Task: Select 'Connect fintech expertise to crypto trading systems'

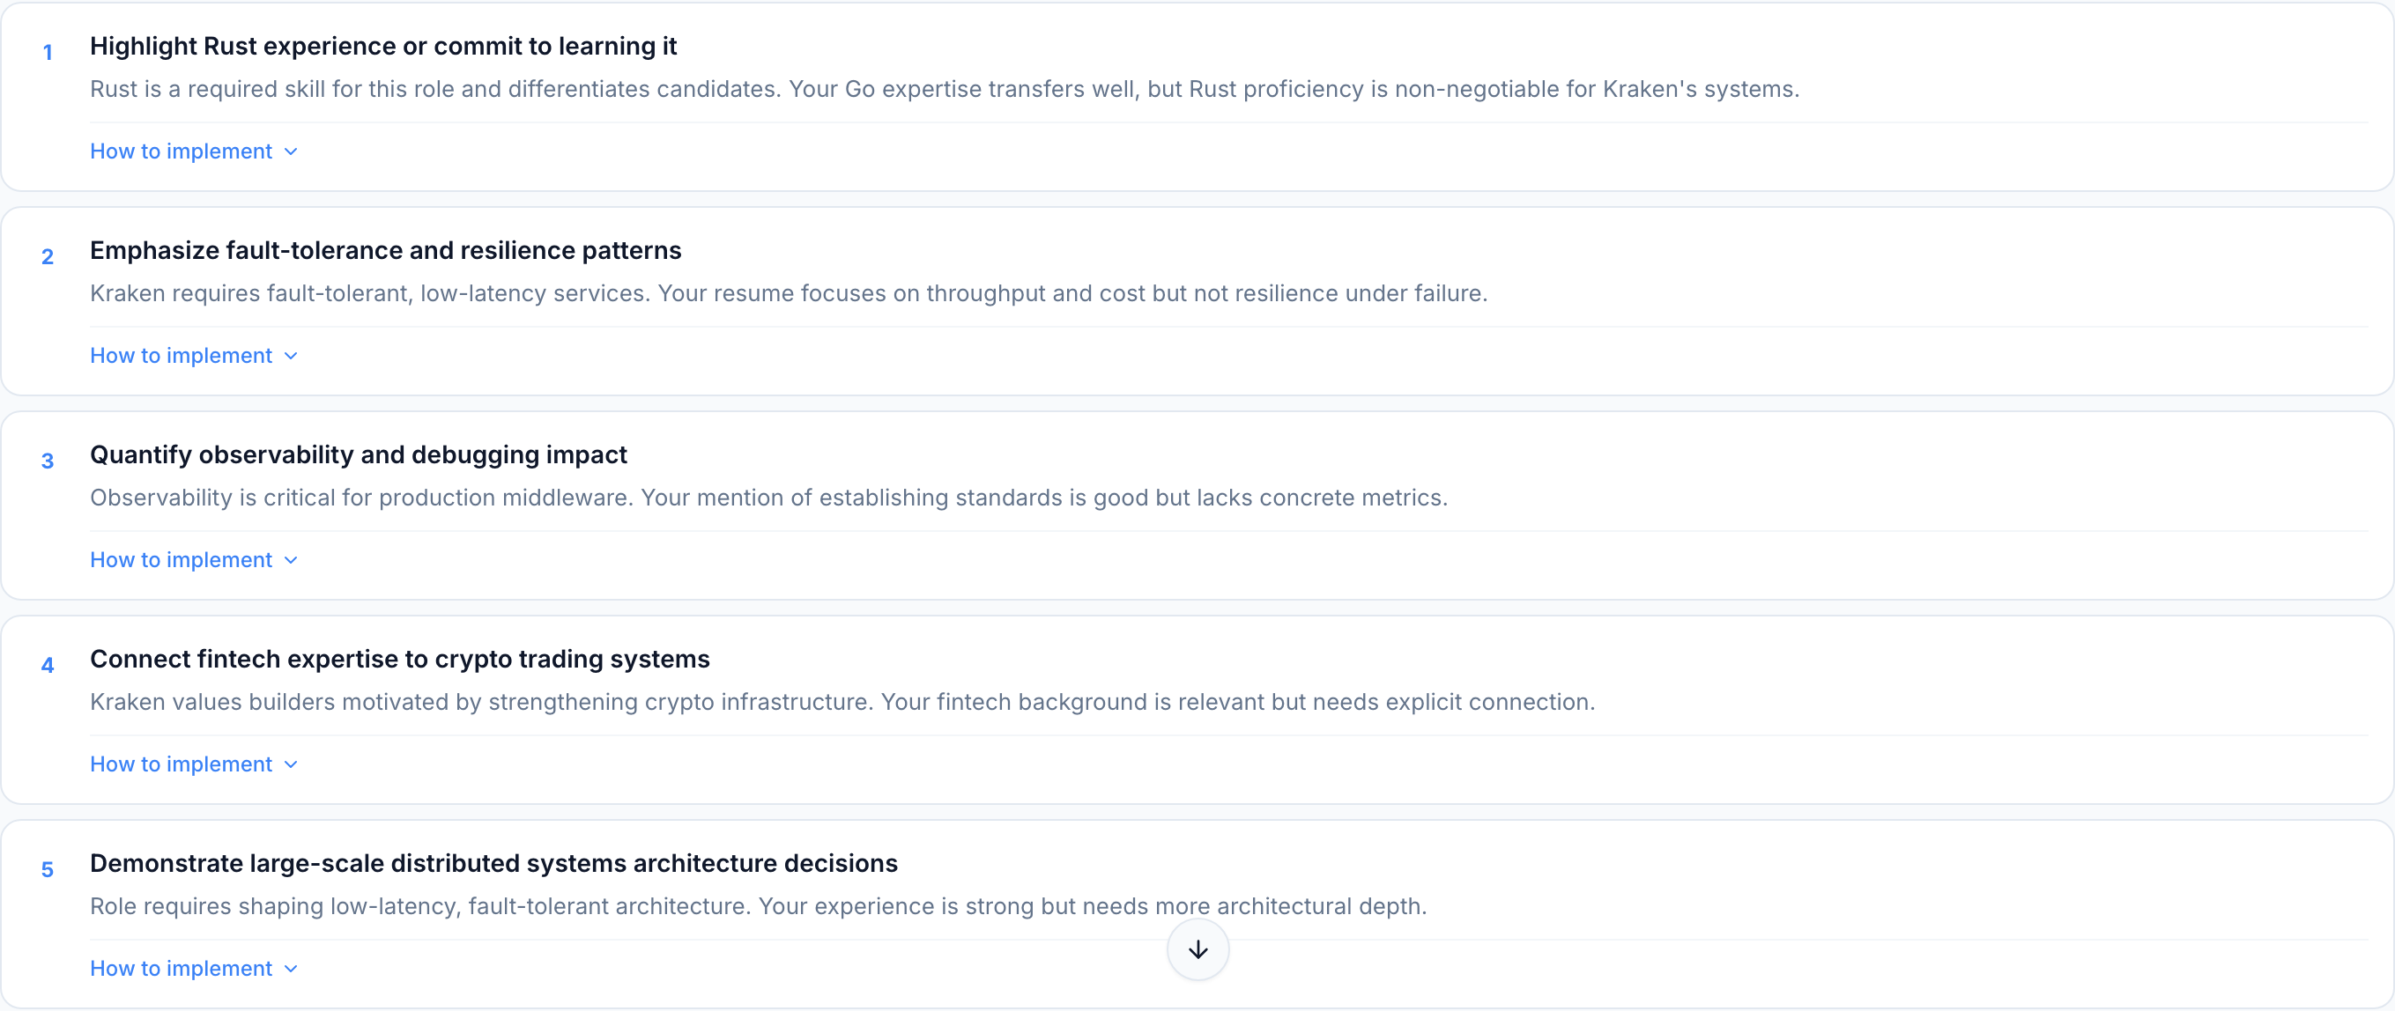Action: [400, 660]
